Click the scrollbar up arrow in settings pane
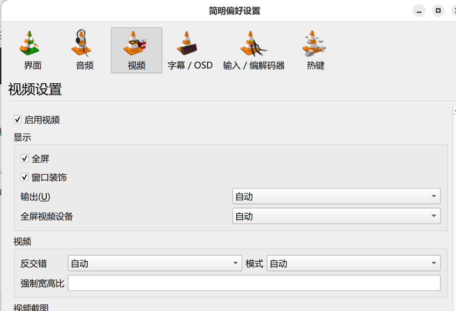This screenshot has width=456, height=311. tap(455, 110)
